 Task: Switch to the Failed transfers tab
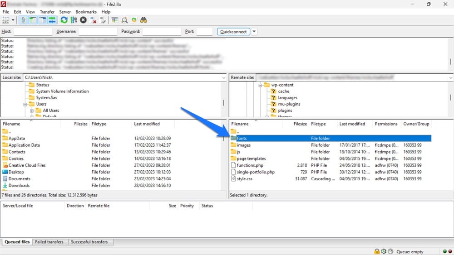[x=49, y=242]
